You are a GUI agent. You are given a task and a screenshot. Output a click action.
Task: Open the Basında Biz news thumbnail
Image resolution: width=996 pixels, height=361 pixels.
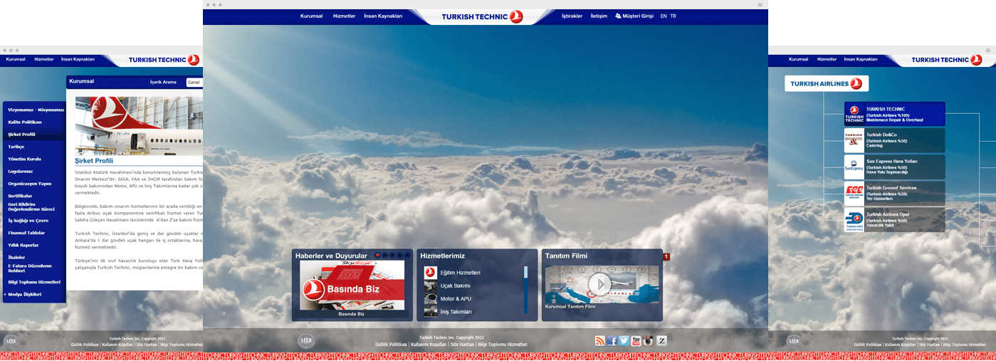tap(352, 285)
